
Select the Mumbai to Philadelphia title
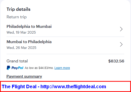[29, 42]
